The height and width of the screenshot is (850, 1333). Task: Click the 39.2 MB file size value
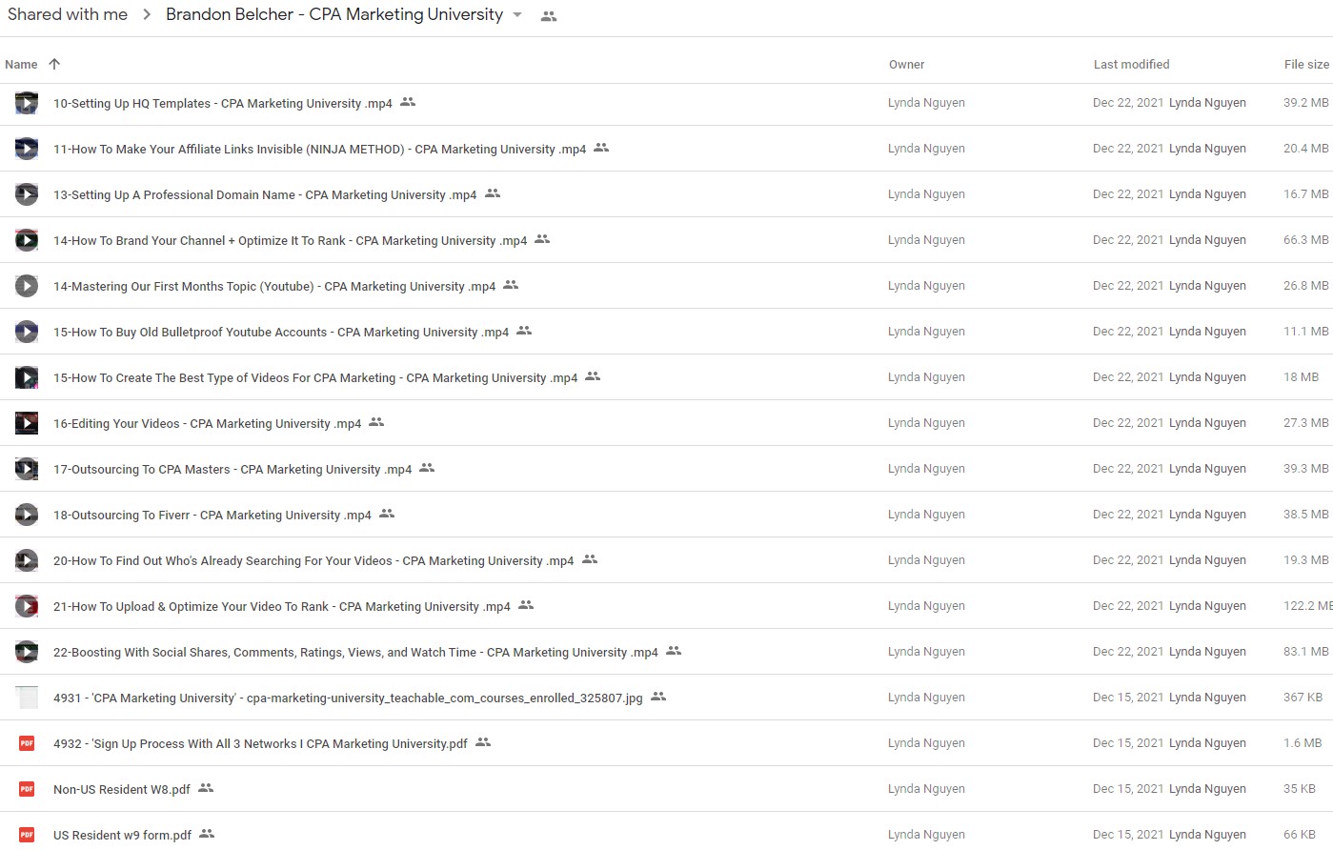1305,103
